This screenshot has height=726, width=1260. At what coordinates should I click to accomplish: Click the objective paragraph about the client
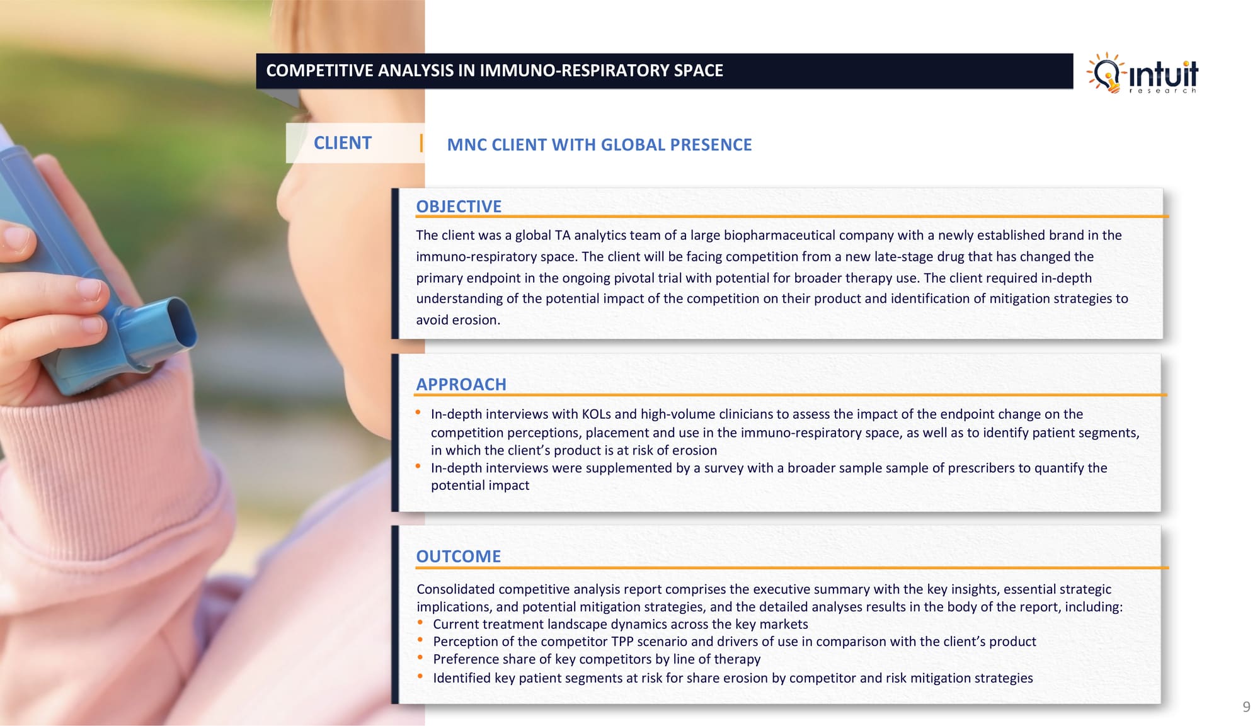point(772,277)
